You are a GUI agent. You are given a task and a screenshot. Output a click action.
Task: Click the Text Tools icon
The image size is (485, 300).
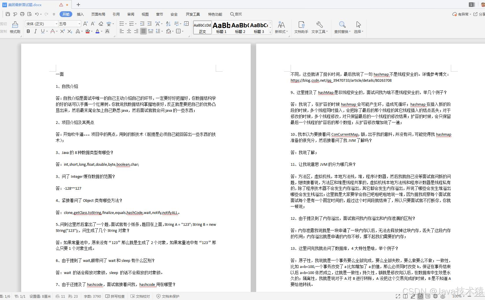tap(319, 27)
